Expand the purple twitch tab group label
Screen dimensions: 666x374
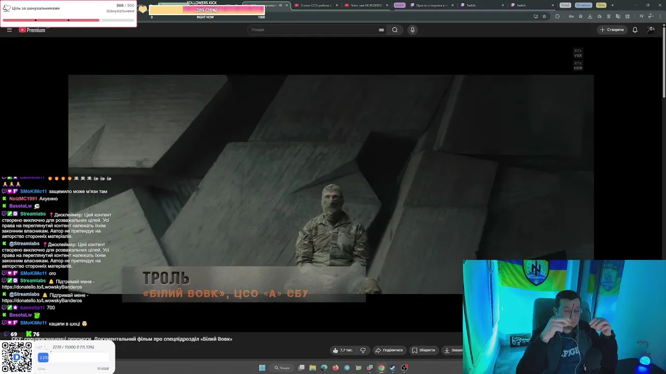pyautogui.click(x=399, y=5)
